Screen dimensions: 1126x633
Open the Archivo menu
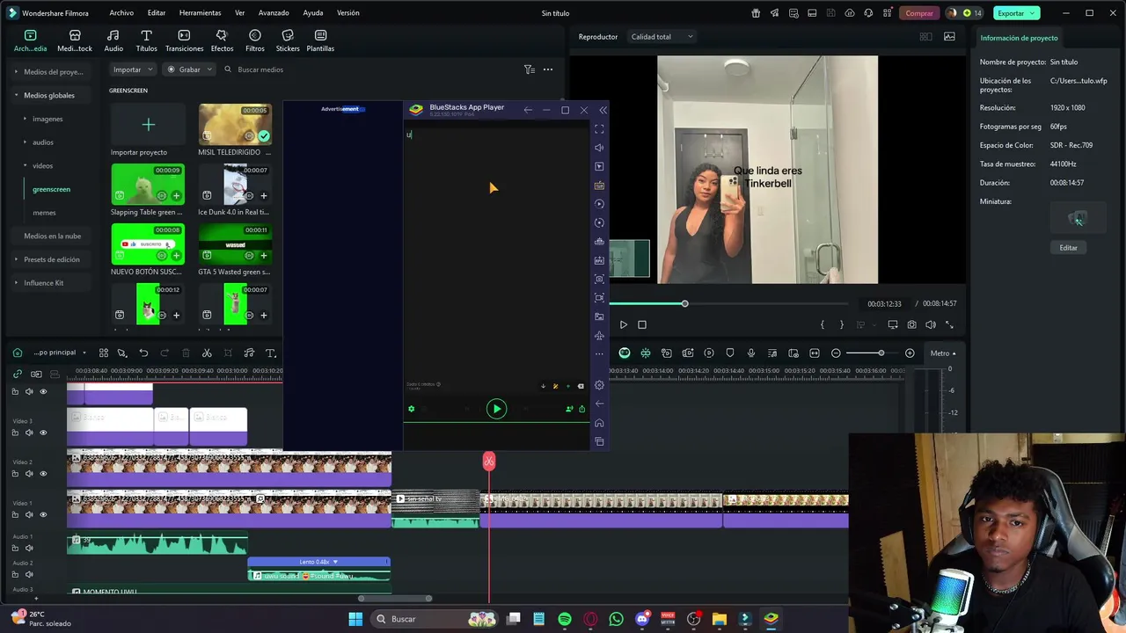pos(121,13)
